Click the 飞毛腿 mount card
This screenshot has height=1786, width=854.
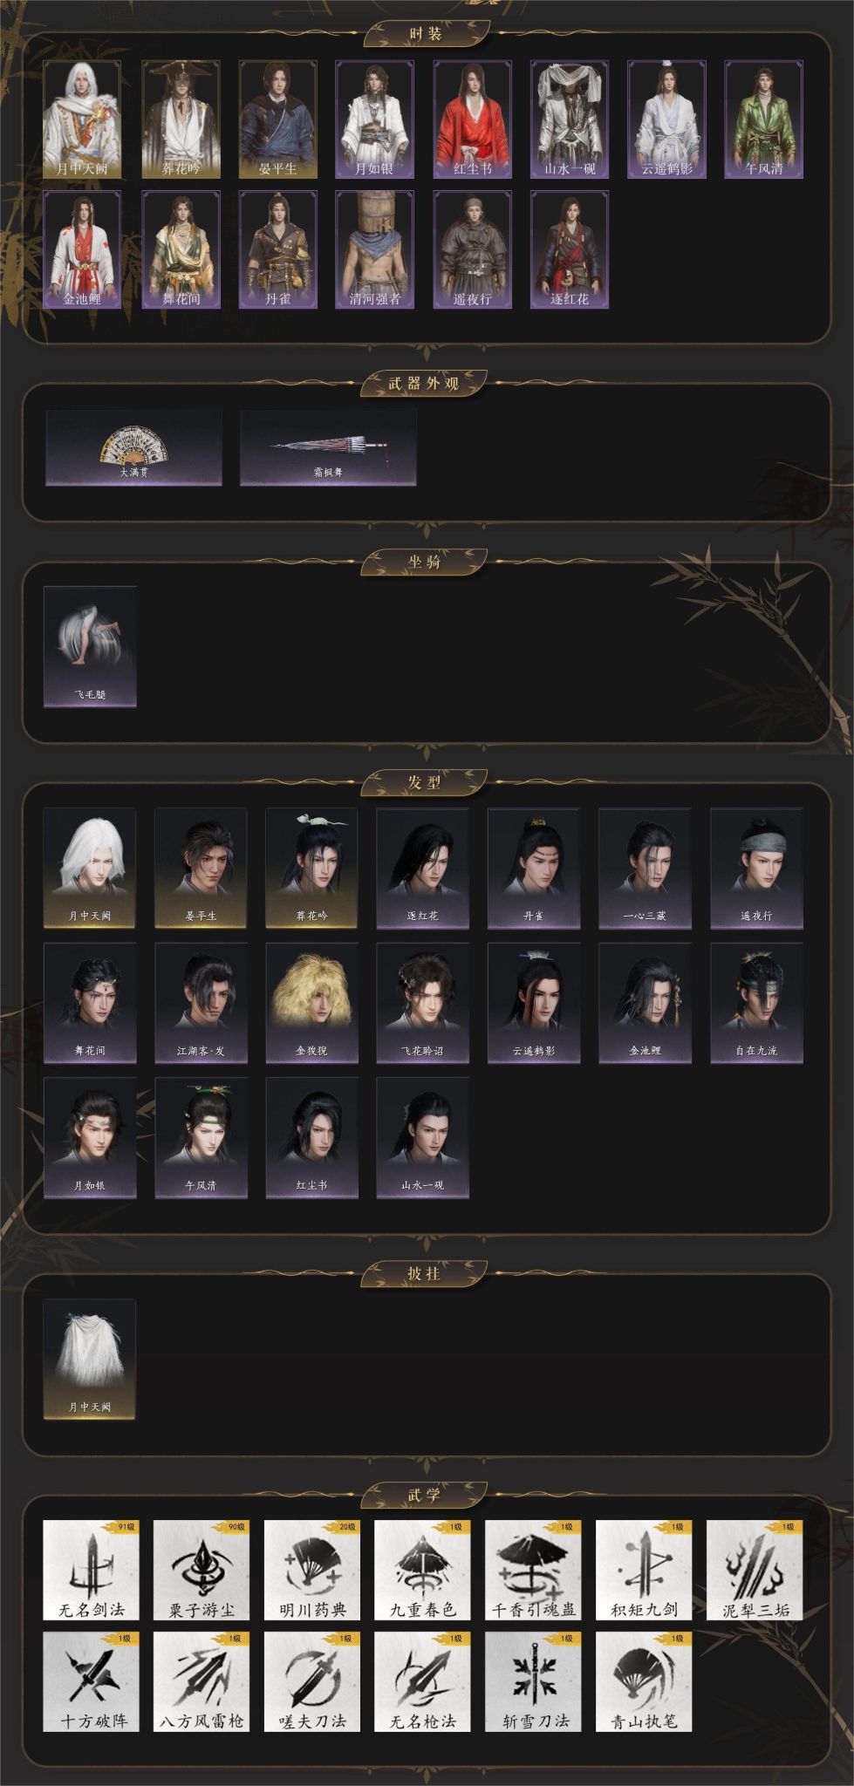(x=90, y=646)
